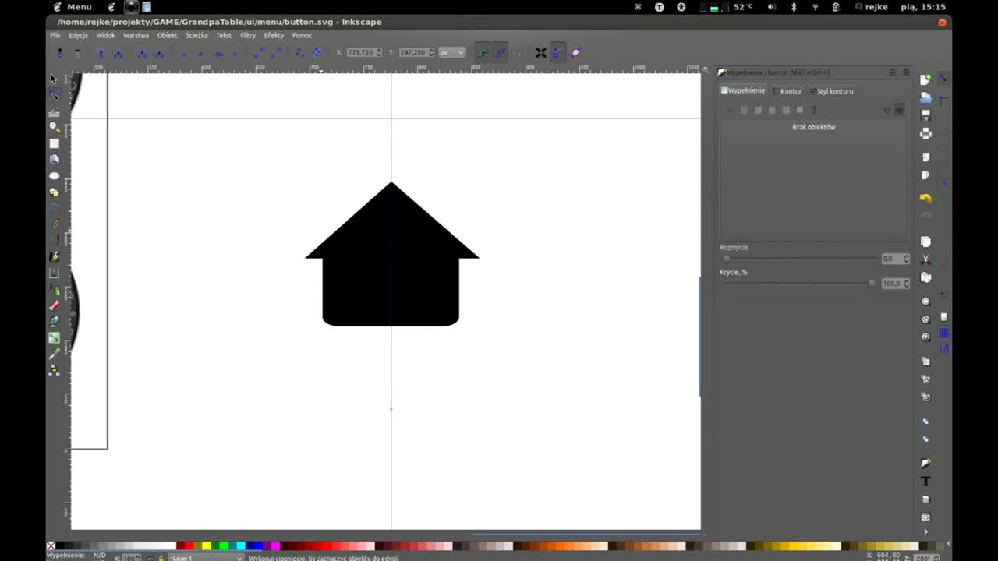Open the px unit dropdown in the toolbar
The width and height of the screenshot is (998, 561).
pos(451,52)
